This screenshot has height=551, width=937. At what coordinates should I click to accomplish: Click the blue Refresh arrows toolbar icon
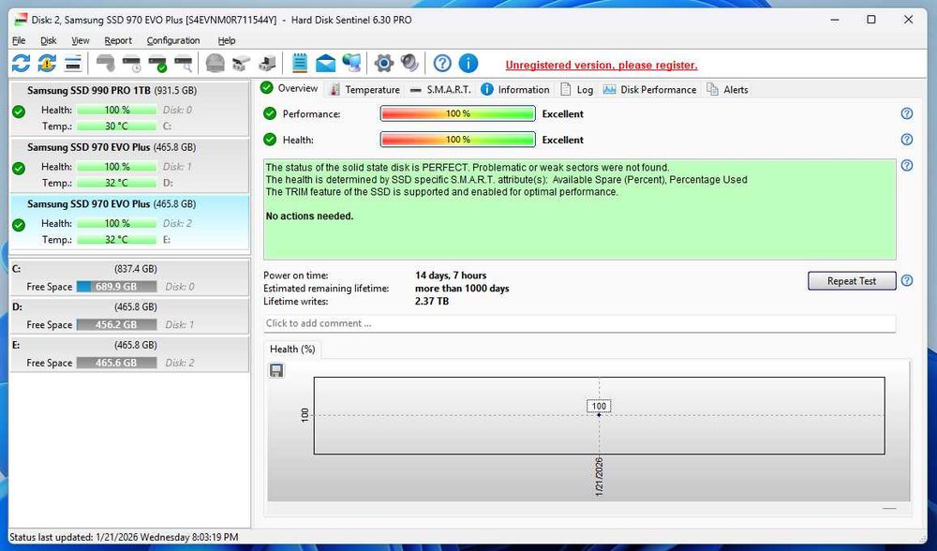coord(21,64)
